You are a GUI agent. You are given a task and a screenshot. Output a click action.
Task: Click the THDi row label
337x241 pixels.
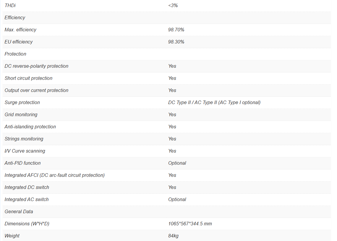click(x=10, y=5)
